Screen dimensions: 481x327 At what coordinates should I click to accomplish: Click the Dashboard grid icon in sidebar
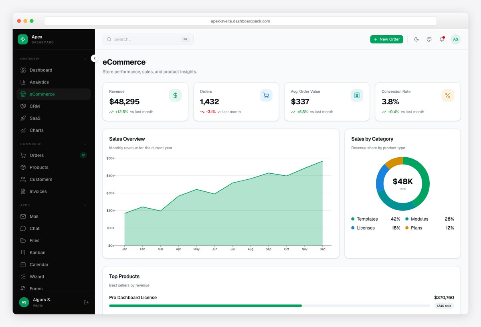tap(23, 70)
